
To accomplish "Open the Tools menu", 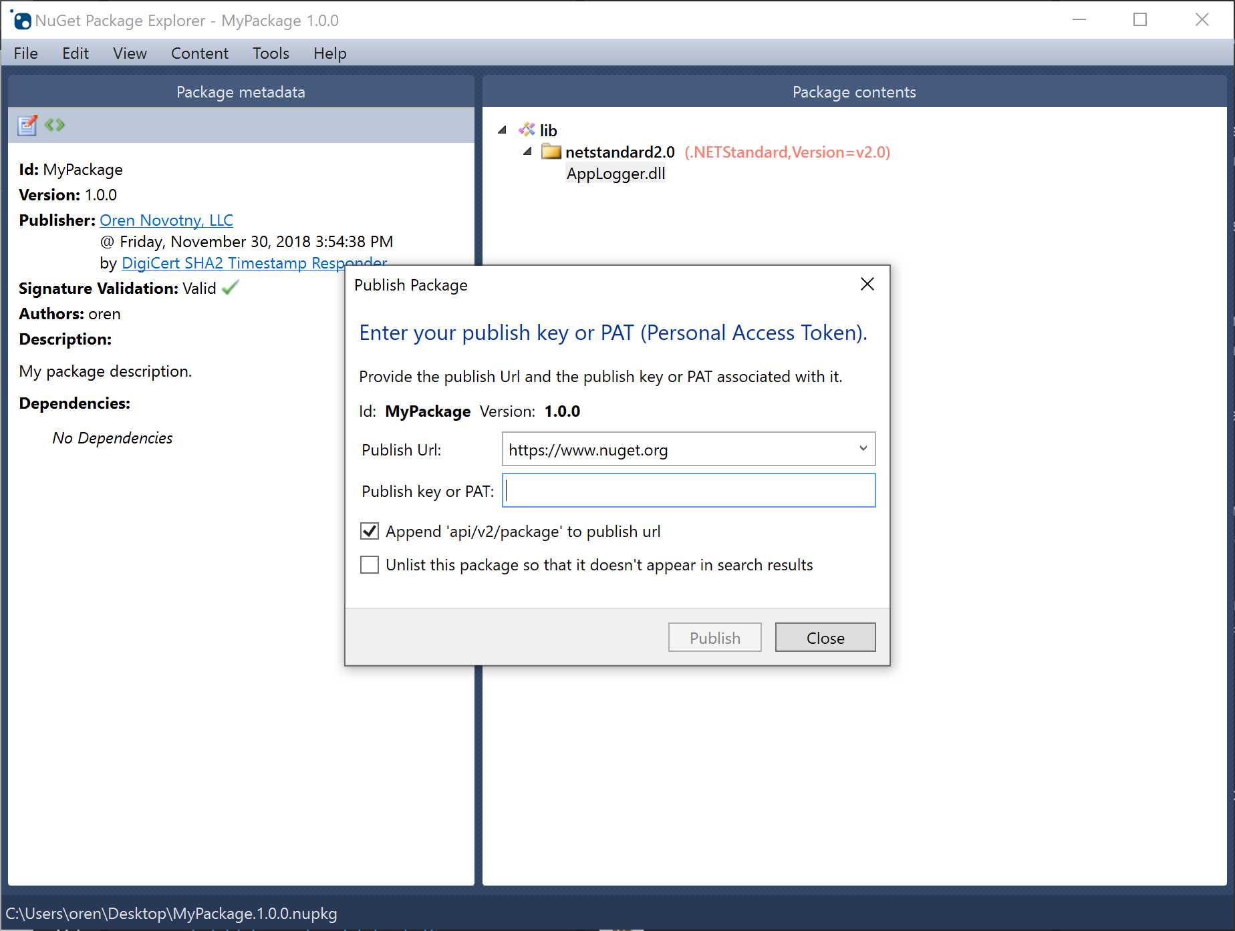I will coord(271,53).
